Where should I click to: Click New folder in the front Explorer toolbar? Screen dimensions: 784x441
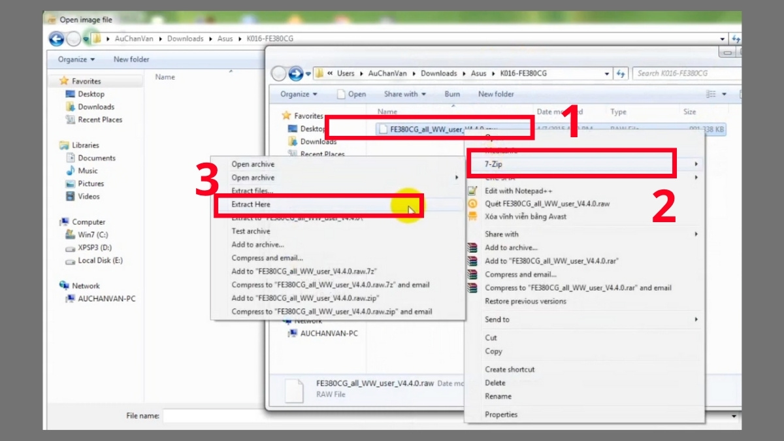(x=496, y=94)
